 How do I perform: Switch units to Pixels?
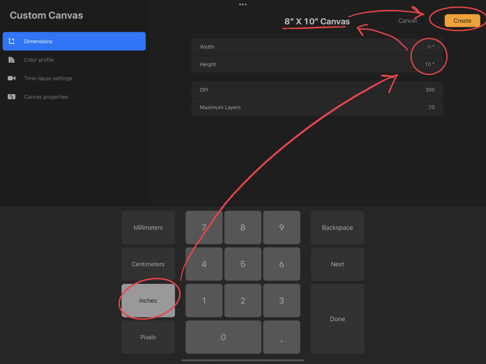pos(148,337)
